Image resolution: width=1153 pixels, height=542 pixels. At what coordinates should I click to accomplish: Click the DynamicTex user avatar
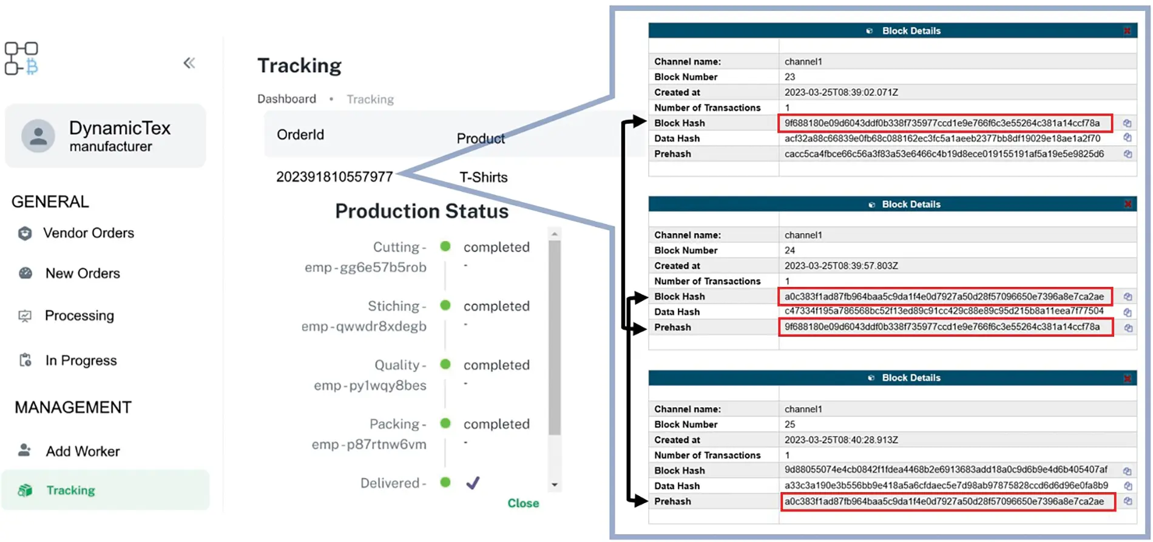coord(38,135)
